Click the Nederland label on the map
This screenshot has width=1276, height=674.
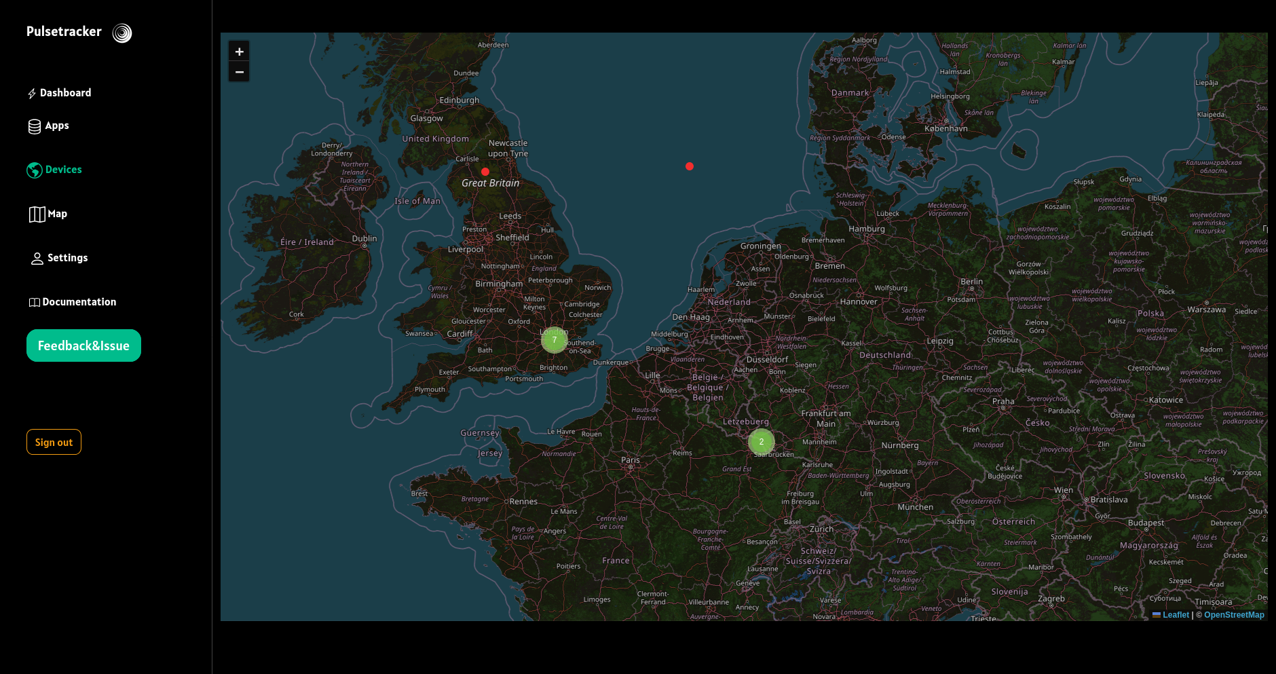pyautogui.click(x=729, y=302)
